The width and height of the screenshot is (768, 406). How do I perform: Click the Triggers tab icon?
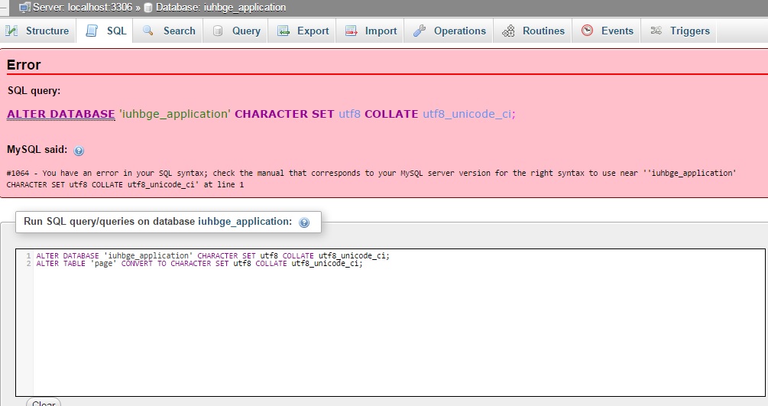coord(656,31)
